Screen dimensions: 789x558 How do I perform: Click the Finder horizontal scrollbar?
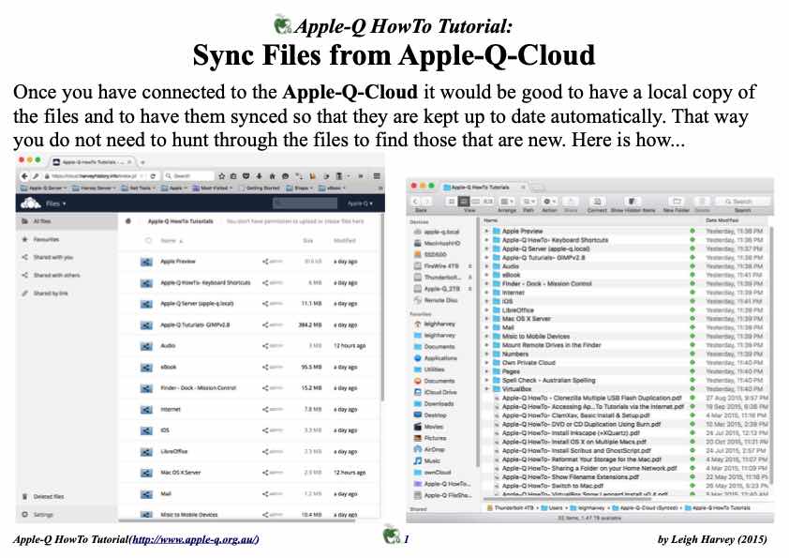(x=567, y=499)
